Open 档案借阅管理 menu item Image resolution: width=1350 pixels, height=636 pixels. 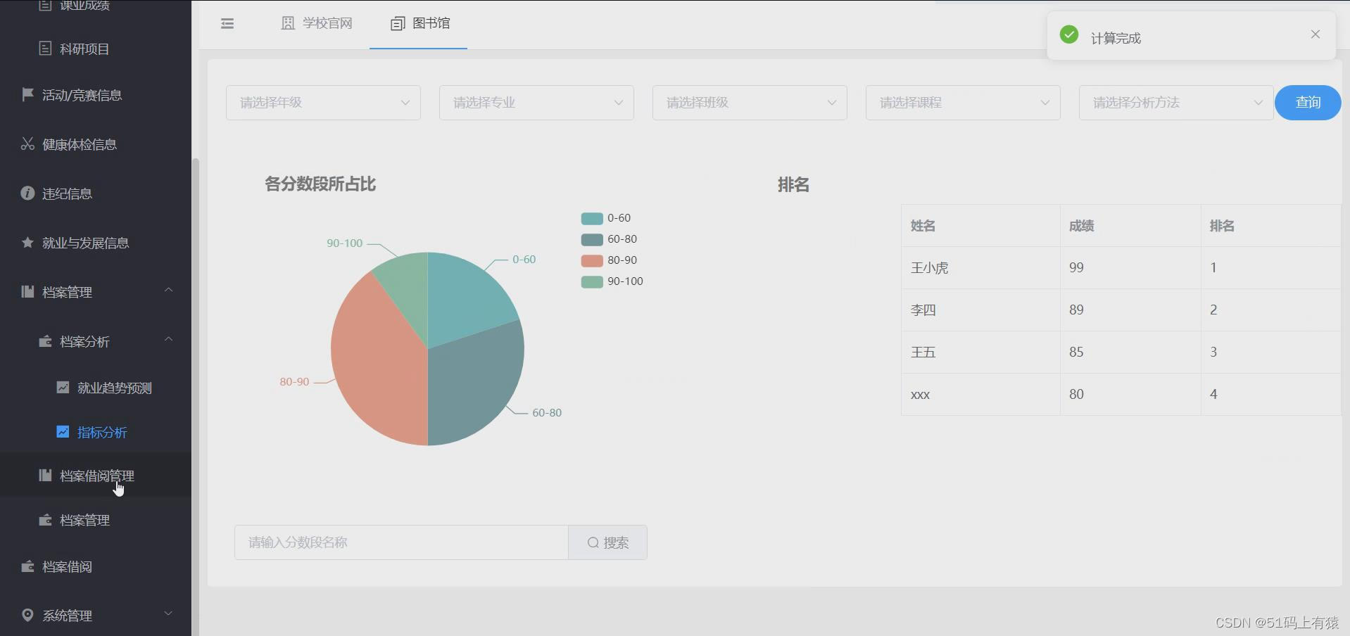tap(96, 476)
